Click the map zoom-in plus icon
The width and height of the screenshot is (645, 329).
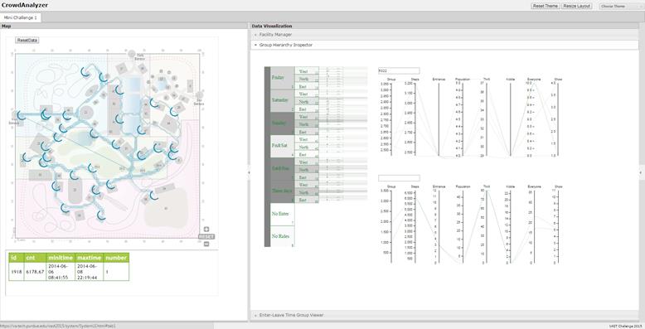pos(206,230)
